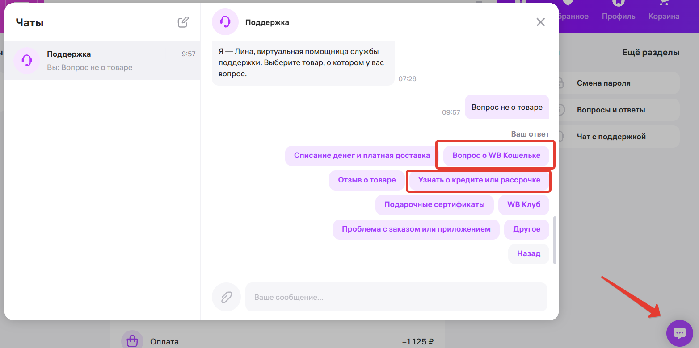Choose Списание денег и платная доставка

[x=362, y=156]
